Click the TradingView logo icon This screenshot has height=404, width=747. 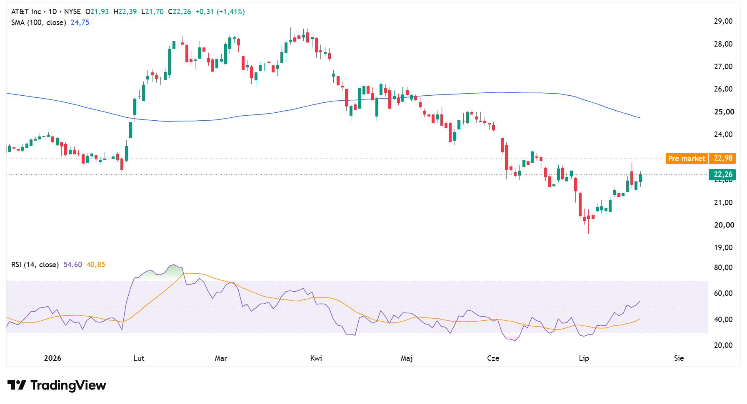17,385
